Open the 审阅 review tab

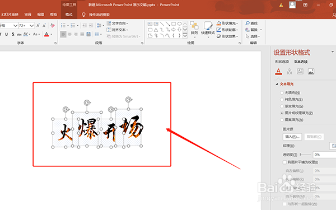28,15
